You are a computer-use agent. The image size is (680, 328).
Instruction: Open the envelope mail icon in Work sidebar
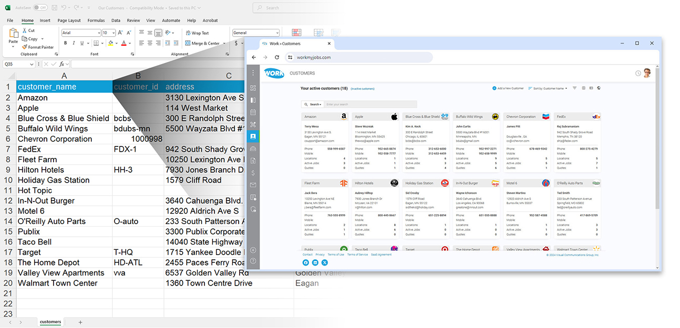(253, 185)
